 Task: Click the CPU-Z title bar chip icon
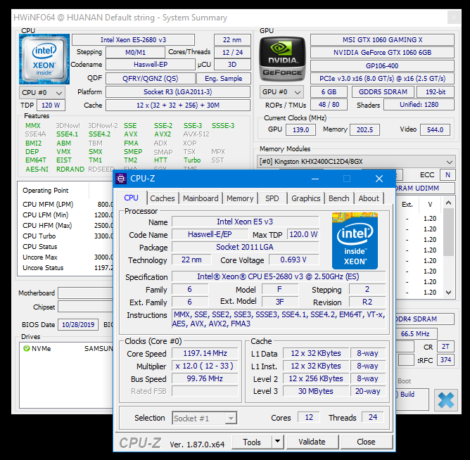coord(121,179)
